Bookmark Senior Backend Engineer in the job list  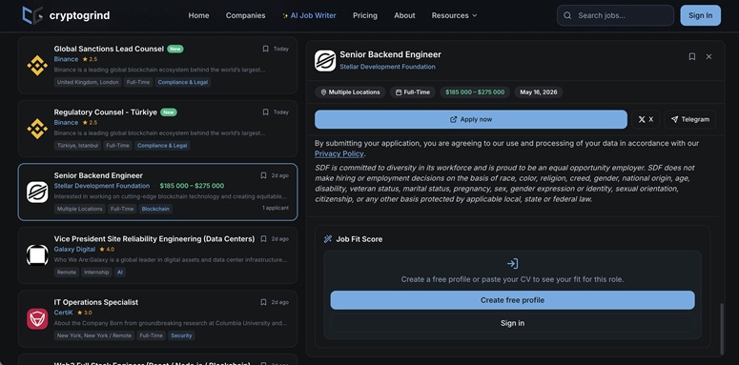pos(263,175)
